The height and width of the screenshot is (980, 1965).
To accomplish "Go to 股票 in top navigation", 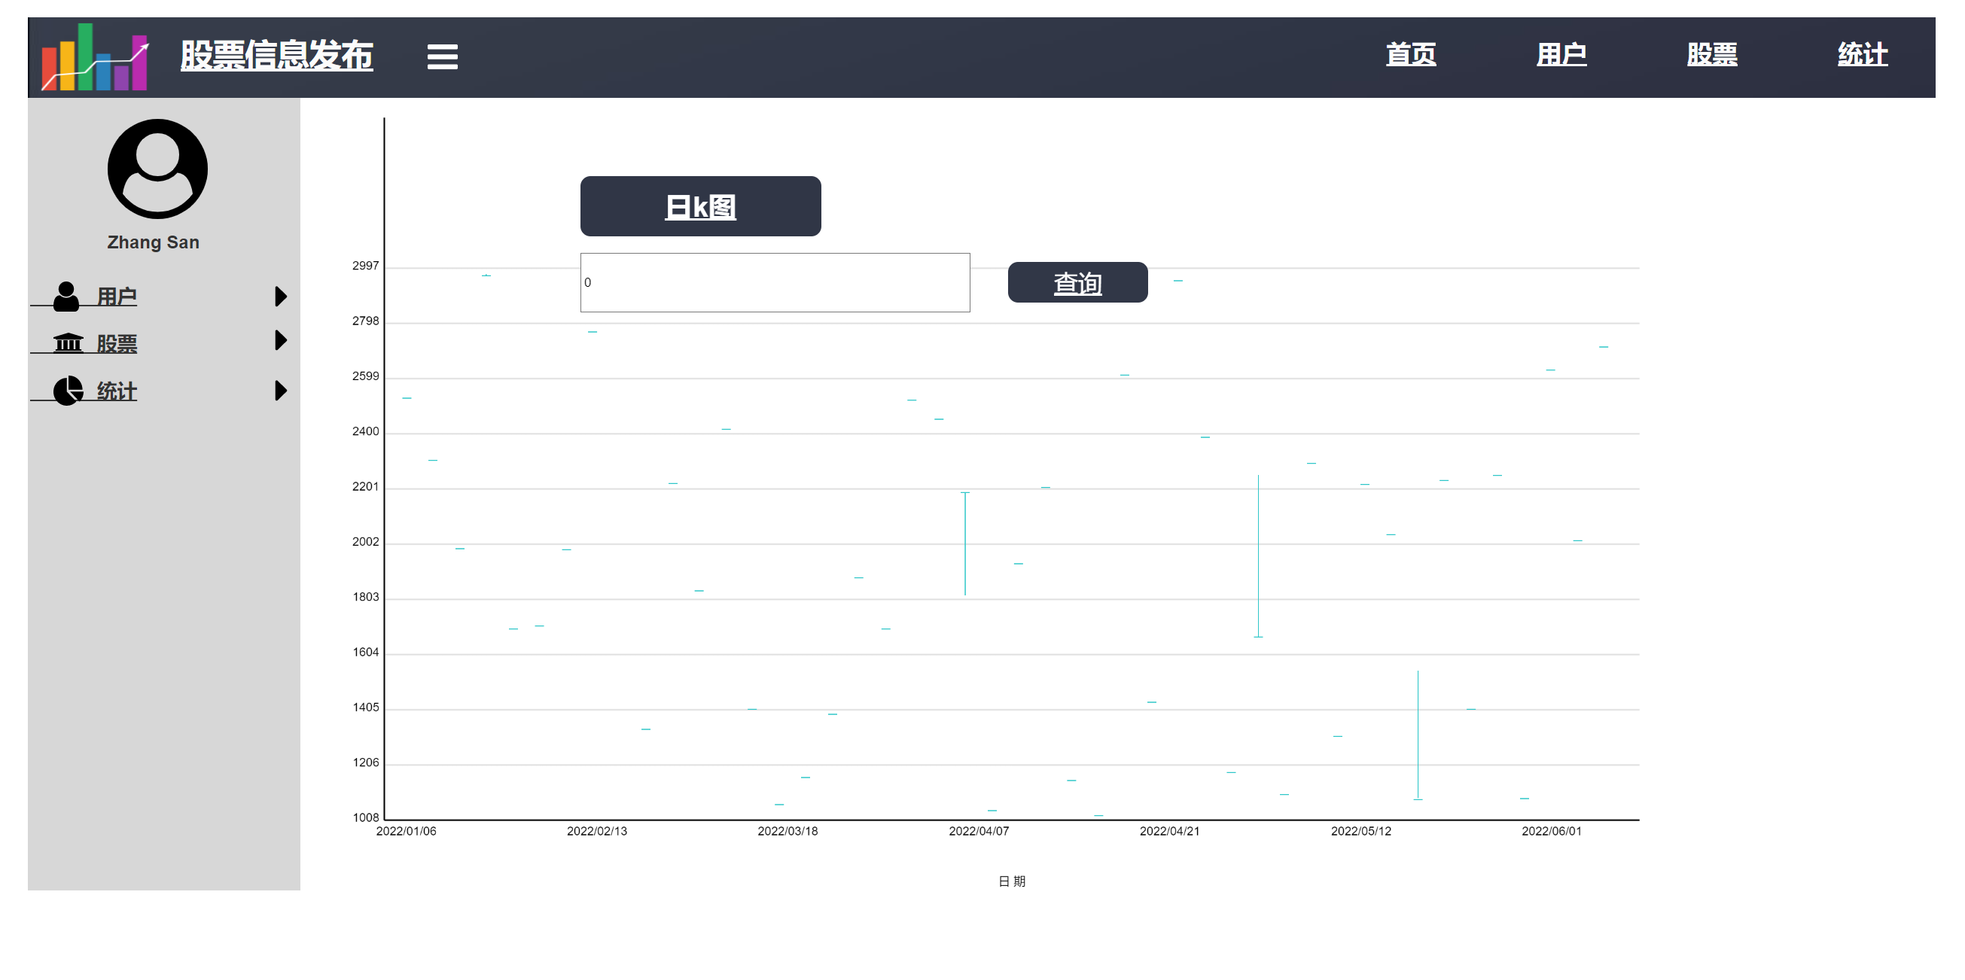I will [1711, 55].
